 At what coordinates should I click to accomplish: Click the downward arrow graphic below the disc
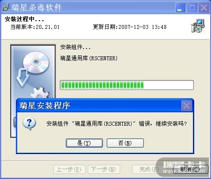(x=23, y=77)
